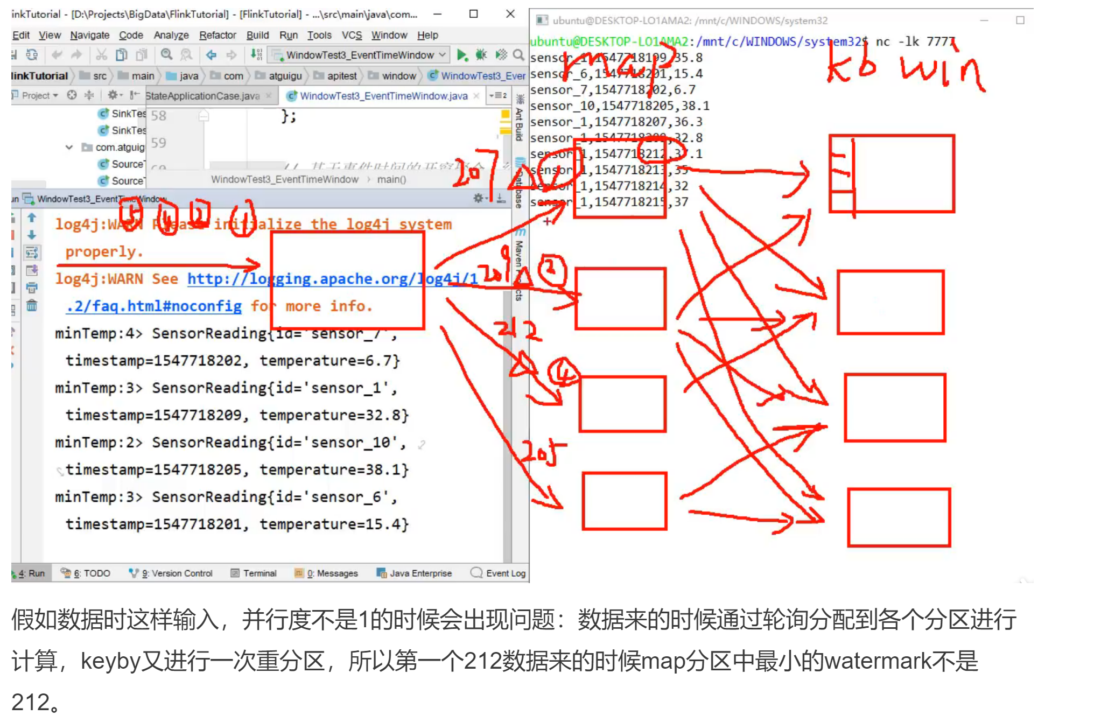Select breadcrumb item atguigu
Viewport: 1094px width, 722px height.
[x=285, y=76]
